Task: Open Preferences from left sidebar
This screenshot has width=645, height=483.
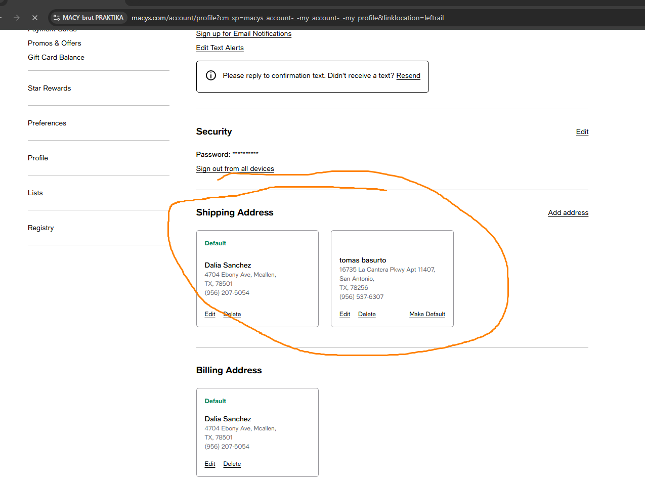Action: (47, 123)
